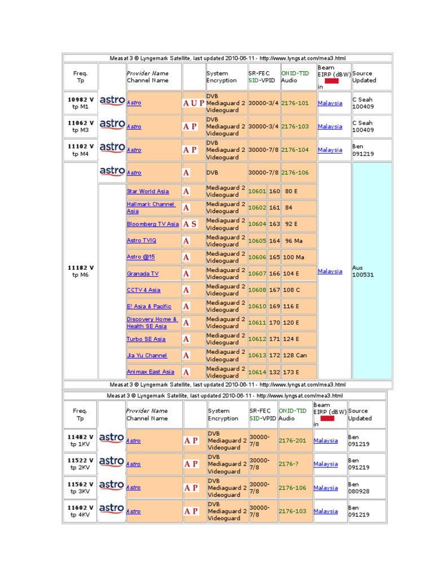The height and width of the screenshot is (578, 433).
Task: Click the red A icon beside Turbo SE Asia
Action: point(186,339)
